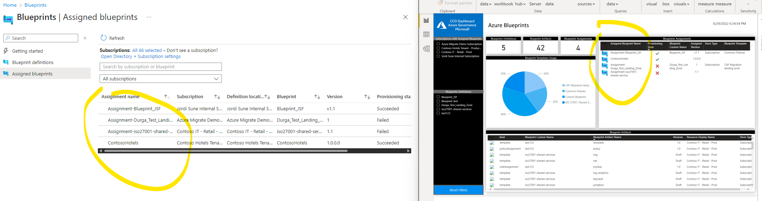Check iso27001-shared-services definition filter

pyautogui.click(x=438, y=109)
